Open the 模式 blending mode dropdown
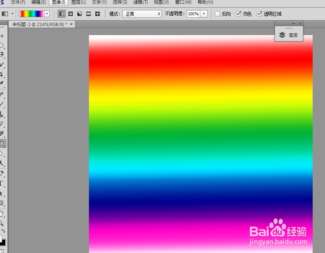 coord(142,14)
